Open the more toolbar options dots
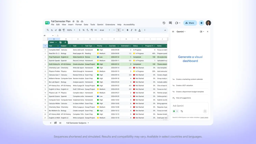 (x=145, y=30)
